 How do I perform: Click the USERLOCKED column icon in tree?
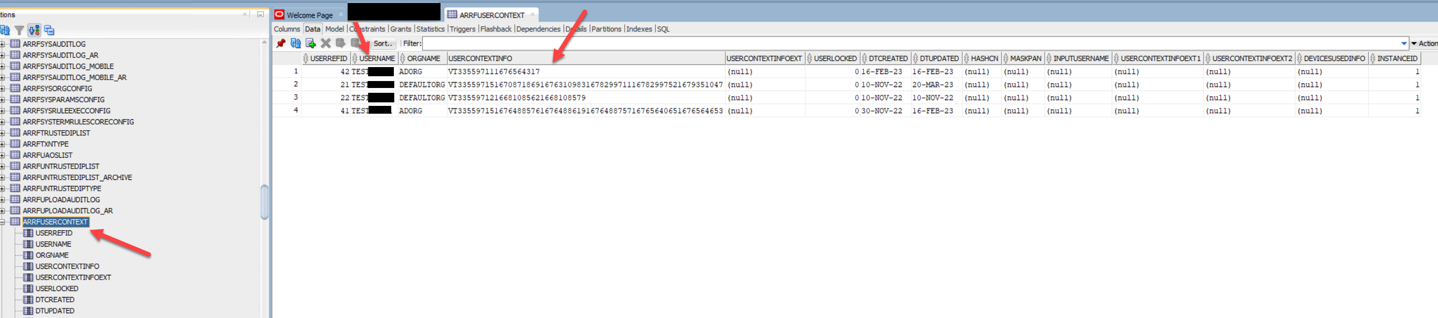coord(28,289)
